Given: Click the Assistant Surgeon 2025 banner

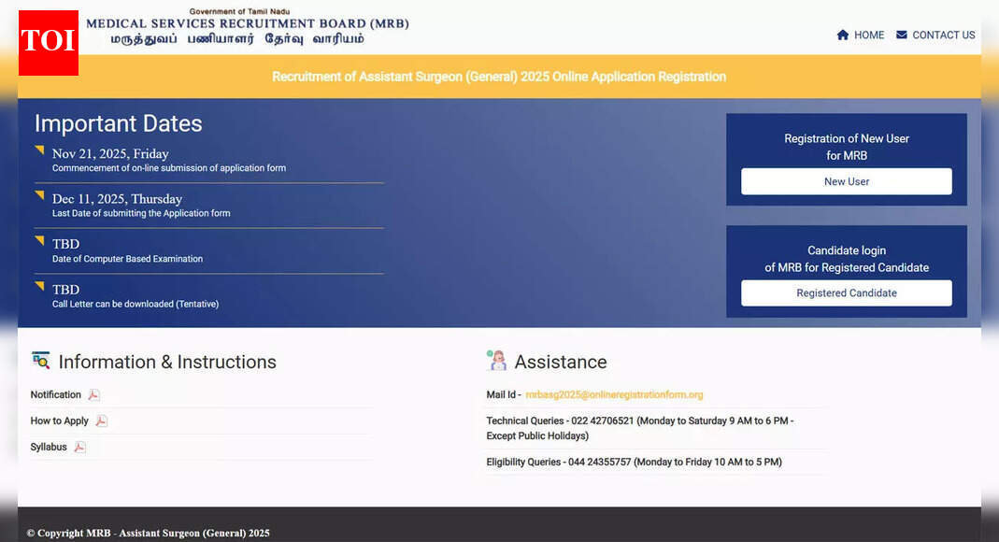Looking at the screenshot, I should point(499,77).
